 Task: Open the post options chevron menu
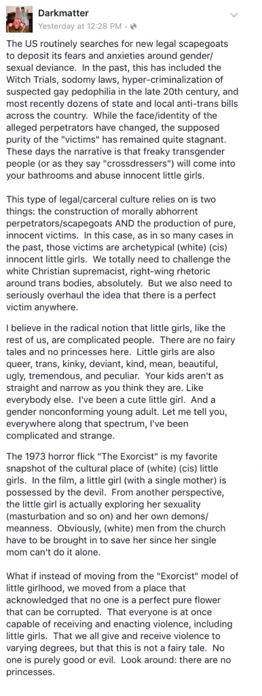point(235,15)
